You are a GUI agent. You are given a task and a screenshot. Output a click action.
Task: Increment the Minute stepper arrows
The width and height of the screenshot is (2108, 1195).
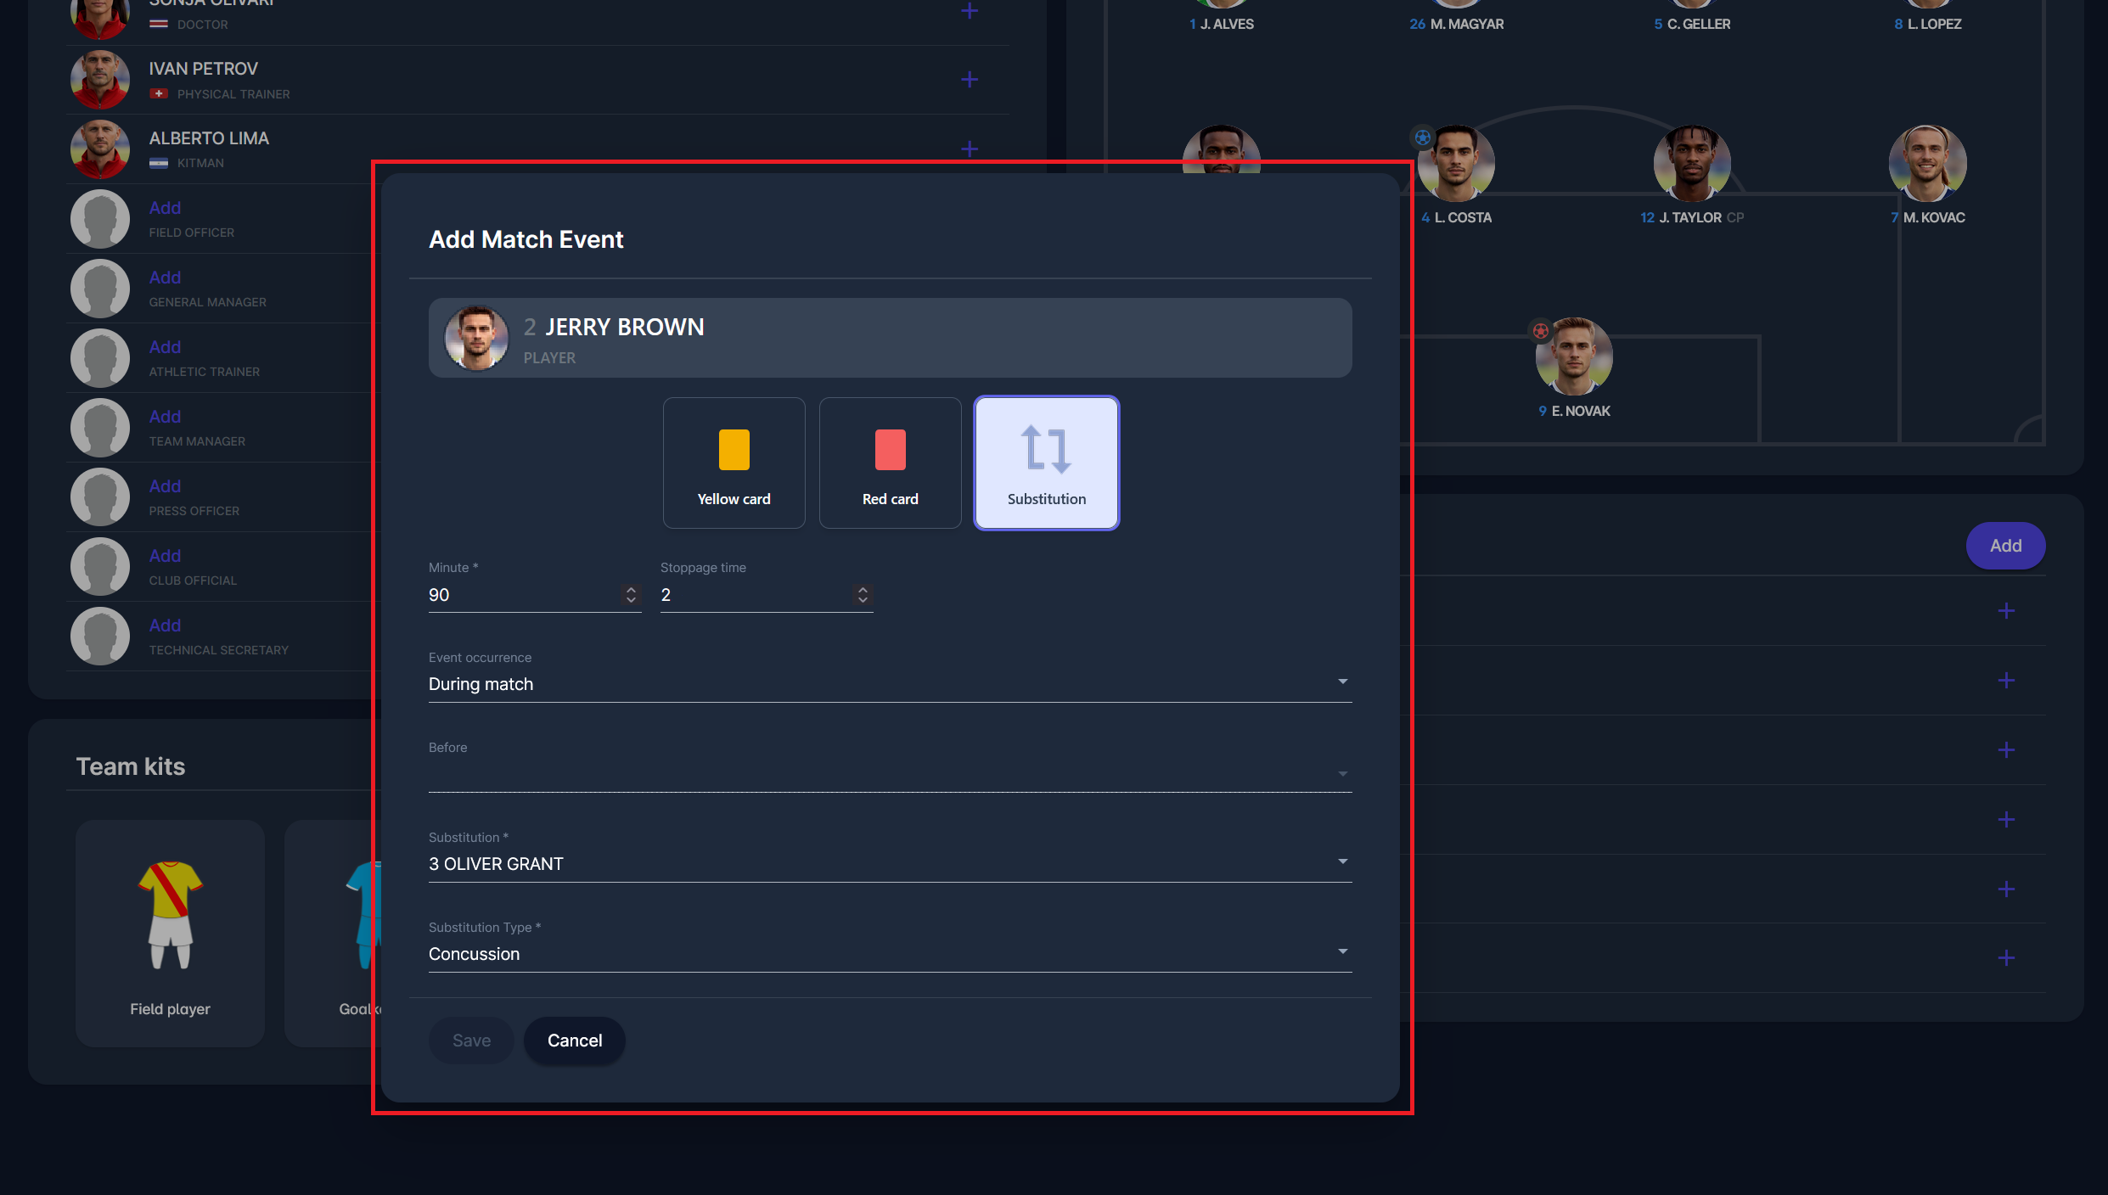pos(631,590)
